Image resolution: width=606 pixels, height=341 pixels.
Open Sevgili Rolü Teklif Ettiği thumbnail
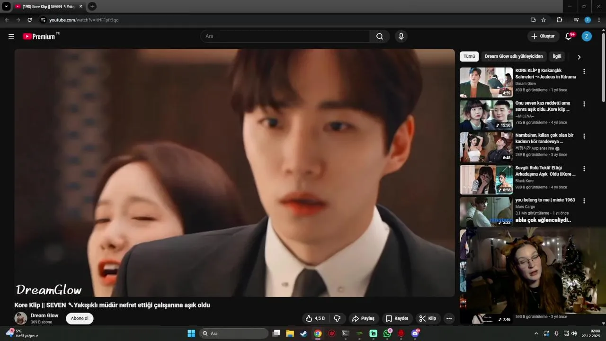click(x=486, y=179)
